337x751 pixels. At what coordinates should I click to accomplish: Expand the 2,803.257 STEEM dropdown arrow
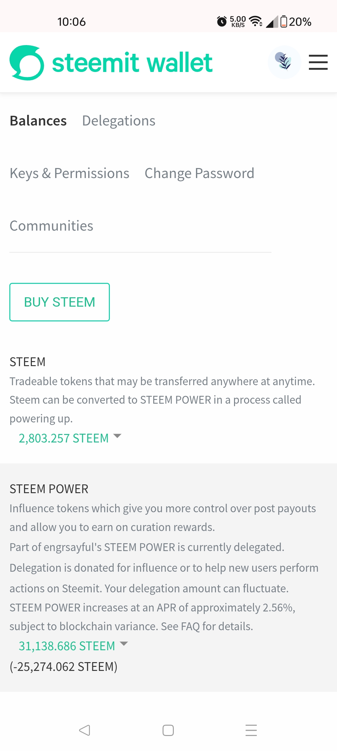pyautogui.click(x=117, y=436)
